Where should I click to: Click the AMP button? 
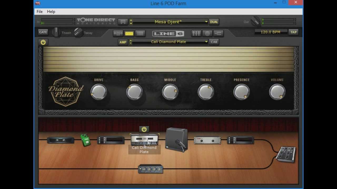(x=123, y=42)
